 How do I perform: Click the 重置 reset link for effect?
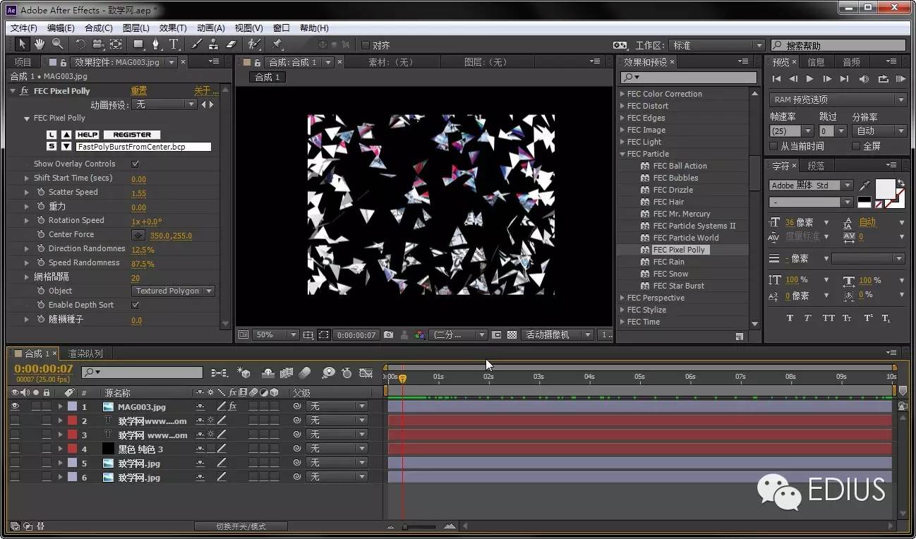point(139,91)
